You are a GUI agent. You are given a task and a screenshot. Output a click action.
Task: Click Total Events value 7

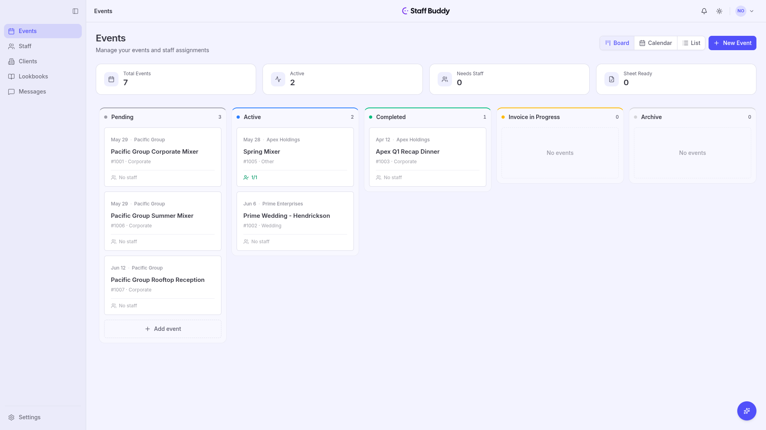pyautogui.click(x=126, y=83)
